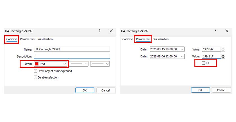This screenshot has width=236, height=122.
Task: Switch to Parameters tab in left dialog
Action: coord(27,39)
